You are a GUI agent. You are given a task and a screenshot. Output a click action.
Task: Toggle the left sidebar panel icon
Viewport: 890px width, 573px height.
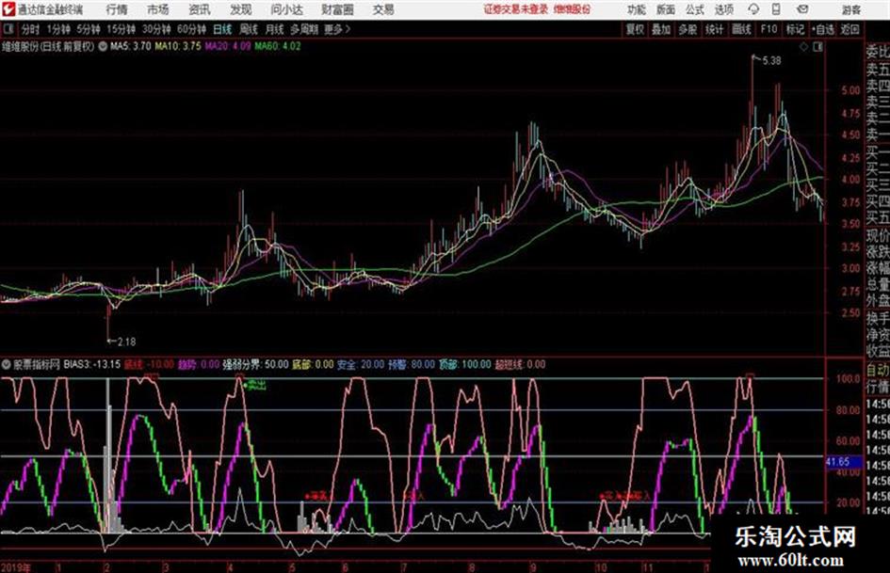coord(8,29)
